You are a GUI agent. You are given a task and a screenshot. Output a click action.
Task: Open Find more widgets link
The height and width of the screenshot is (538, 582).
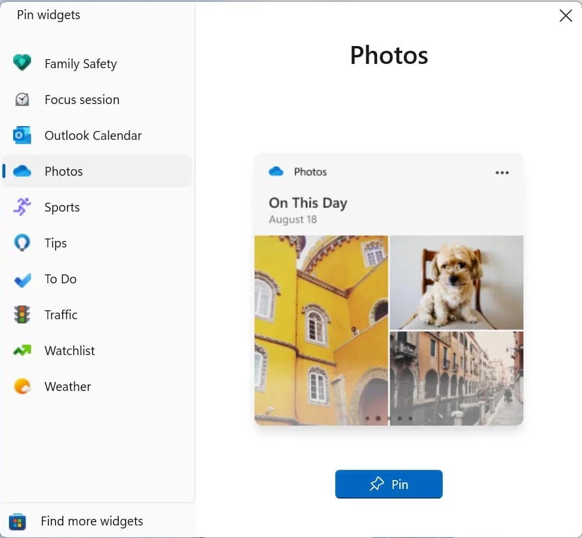click(91, 521)
